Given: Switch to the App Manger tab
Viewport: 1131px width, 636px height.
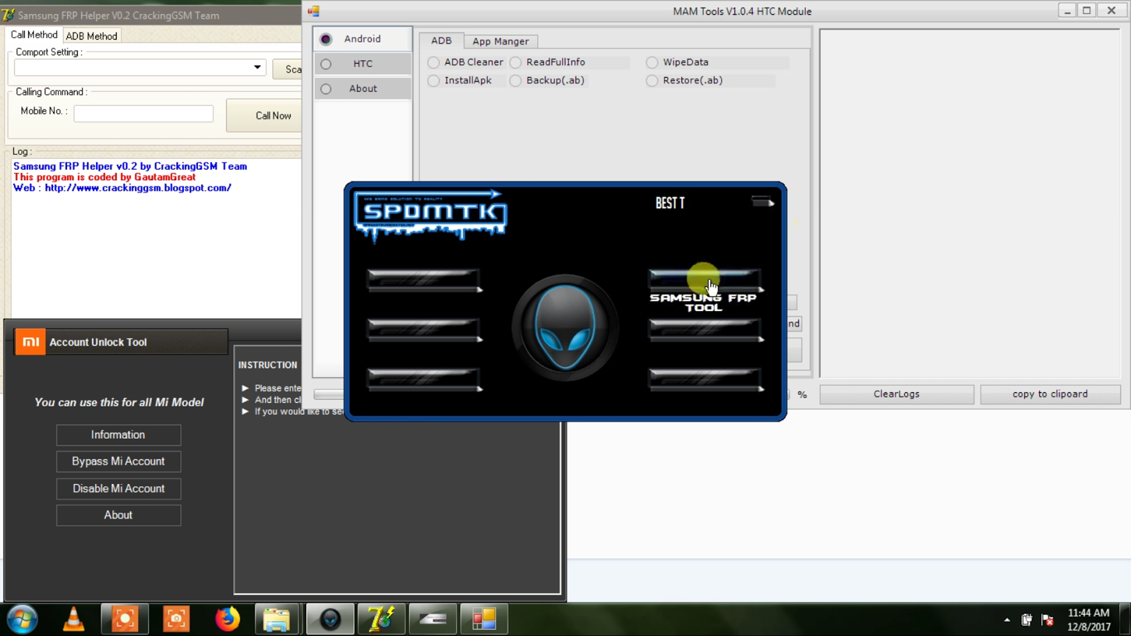Looking at the screenshot, I should tap(500, 42).
